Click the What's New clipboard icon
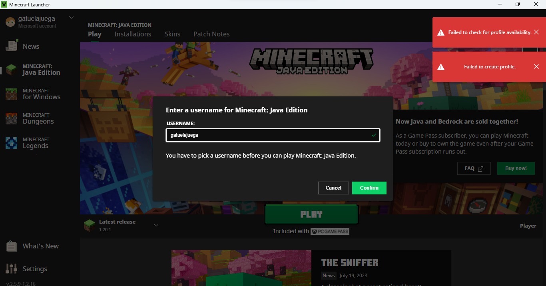 point(12,246)
